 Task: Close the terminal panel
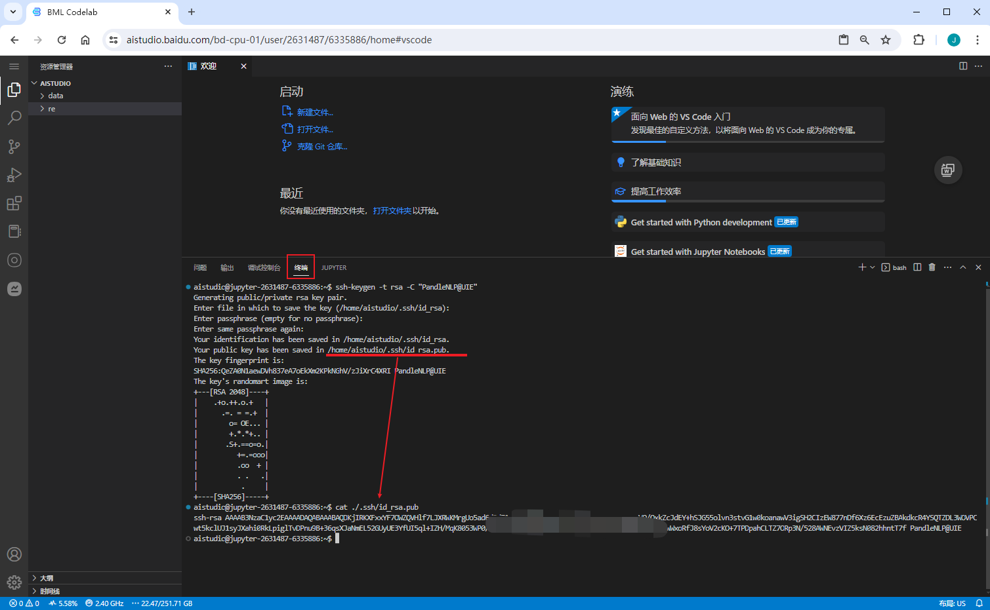point(978,267)
